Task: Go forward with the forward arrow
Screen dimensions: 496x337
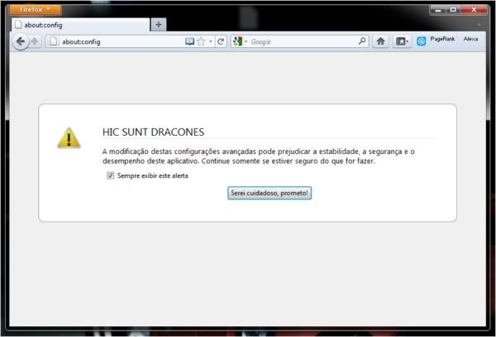Action: pos(35,41)
